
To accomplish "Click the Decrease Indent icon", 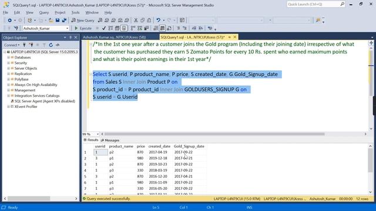I will coord(194,28).
